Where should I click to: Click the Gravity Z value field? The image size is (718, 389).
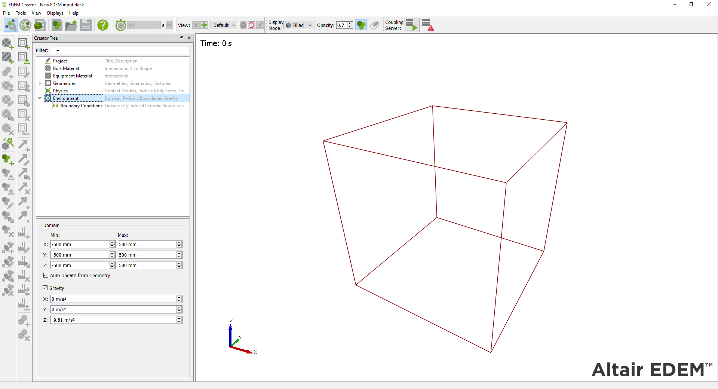click(113, 320)
